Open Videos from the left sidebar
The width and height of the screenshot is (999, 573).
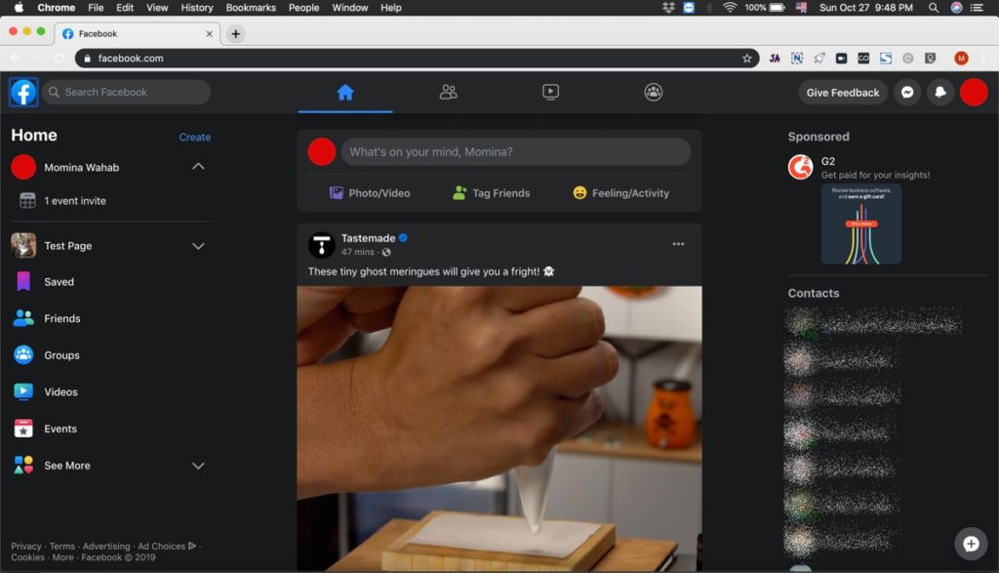(x=60, y=390)
